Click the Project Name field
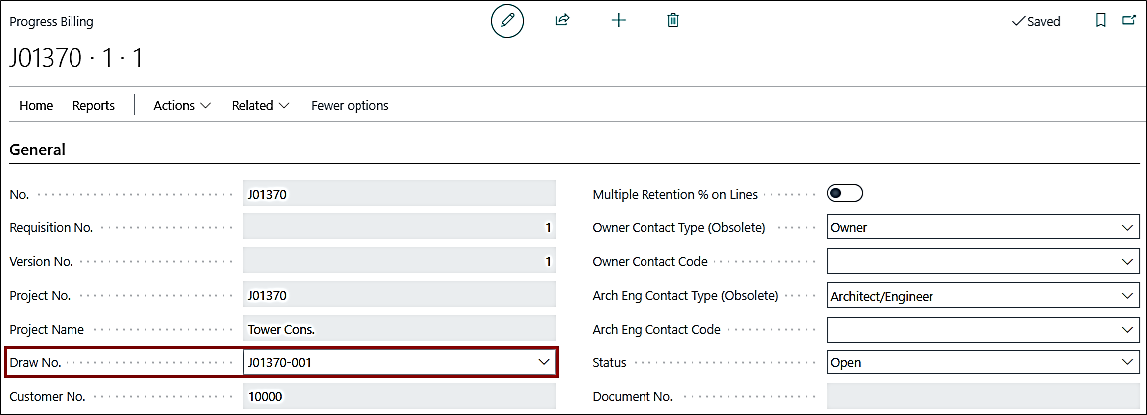Viewport: 1147px width, 415px height. (x=398, y=330)
